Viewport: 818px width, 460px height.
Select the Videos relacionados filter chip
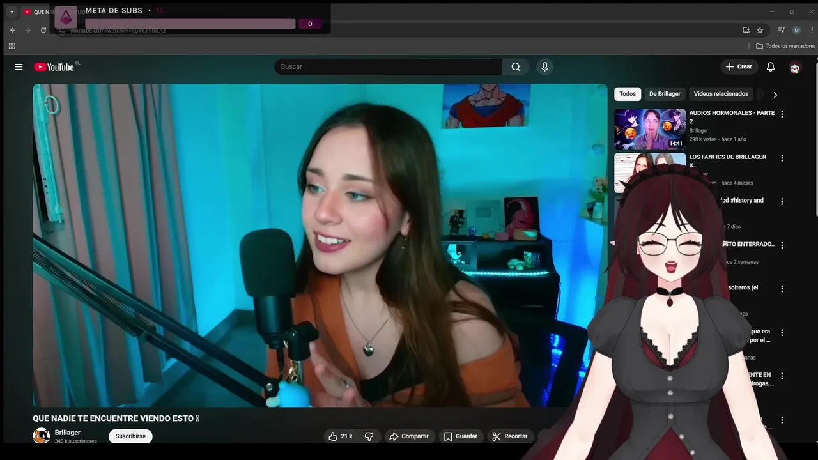(721, 94)
